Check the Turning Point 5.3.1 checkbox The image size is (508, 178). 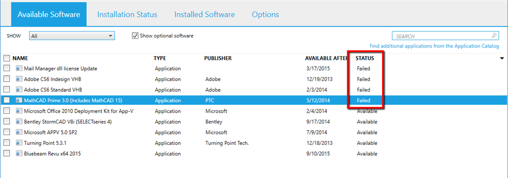click(x=6, y=143)
